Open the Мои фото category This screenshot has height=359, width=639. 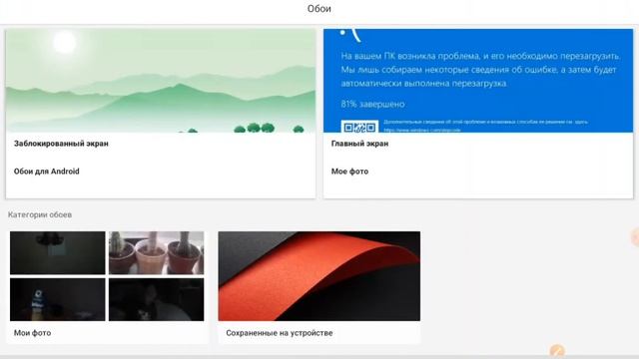(x=107, y=287)
